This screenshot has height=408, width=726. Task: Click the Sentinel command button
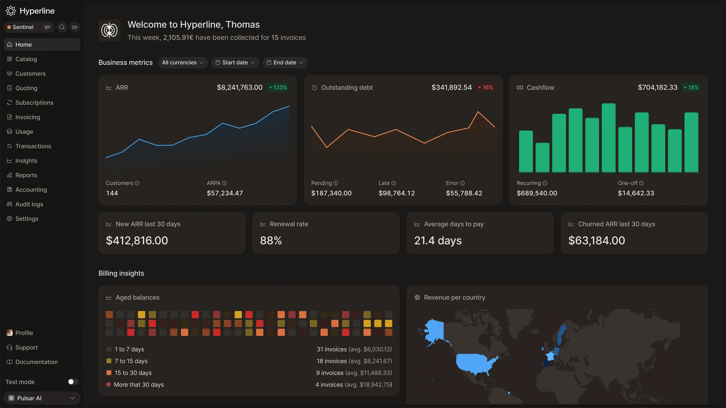point(29,27)
